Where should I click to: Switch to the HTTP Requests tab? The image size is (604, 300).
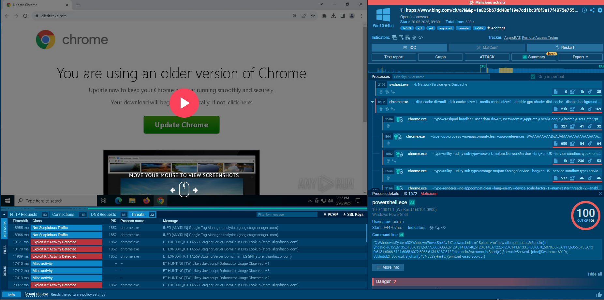[28, 215]
